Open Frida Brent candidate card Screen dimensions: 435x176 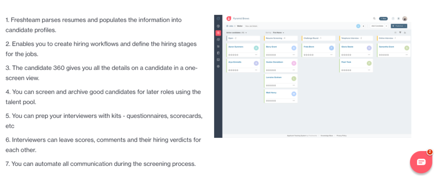(319, 50)
